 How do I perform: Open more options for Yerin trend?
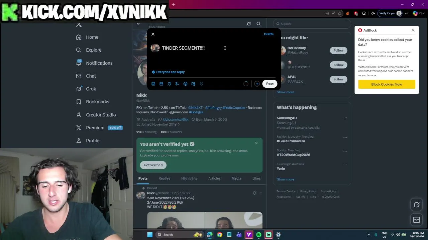345,165
